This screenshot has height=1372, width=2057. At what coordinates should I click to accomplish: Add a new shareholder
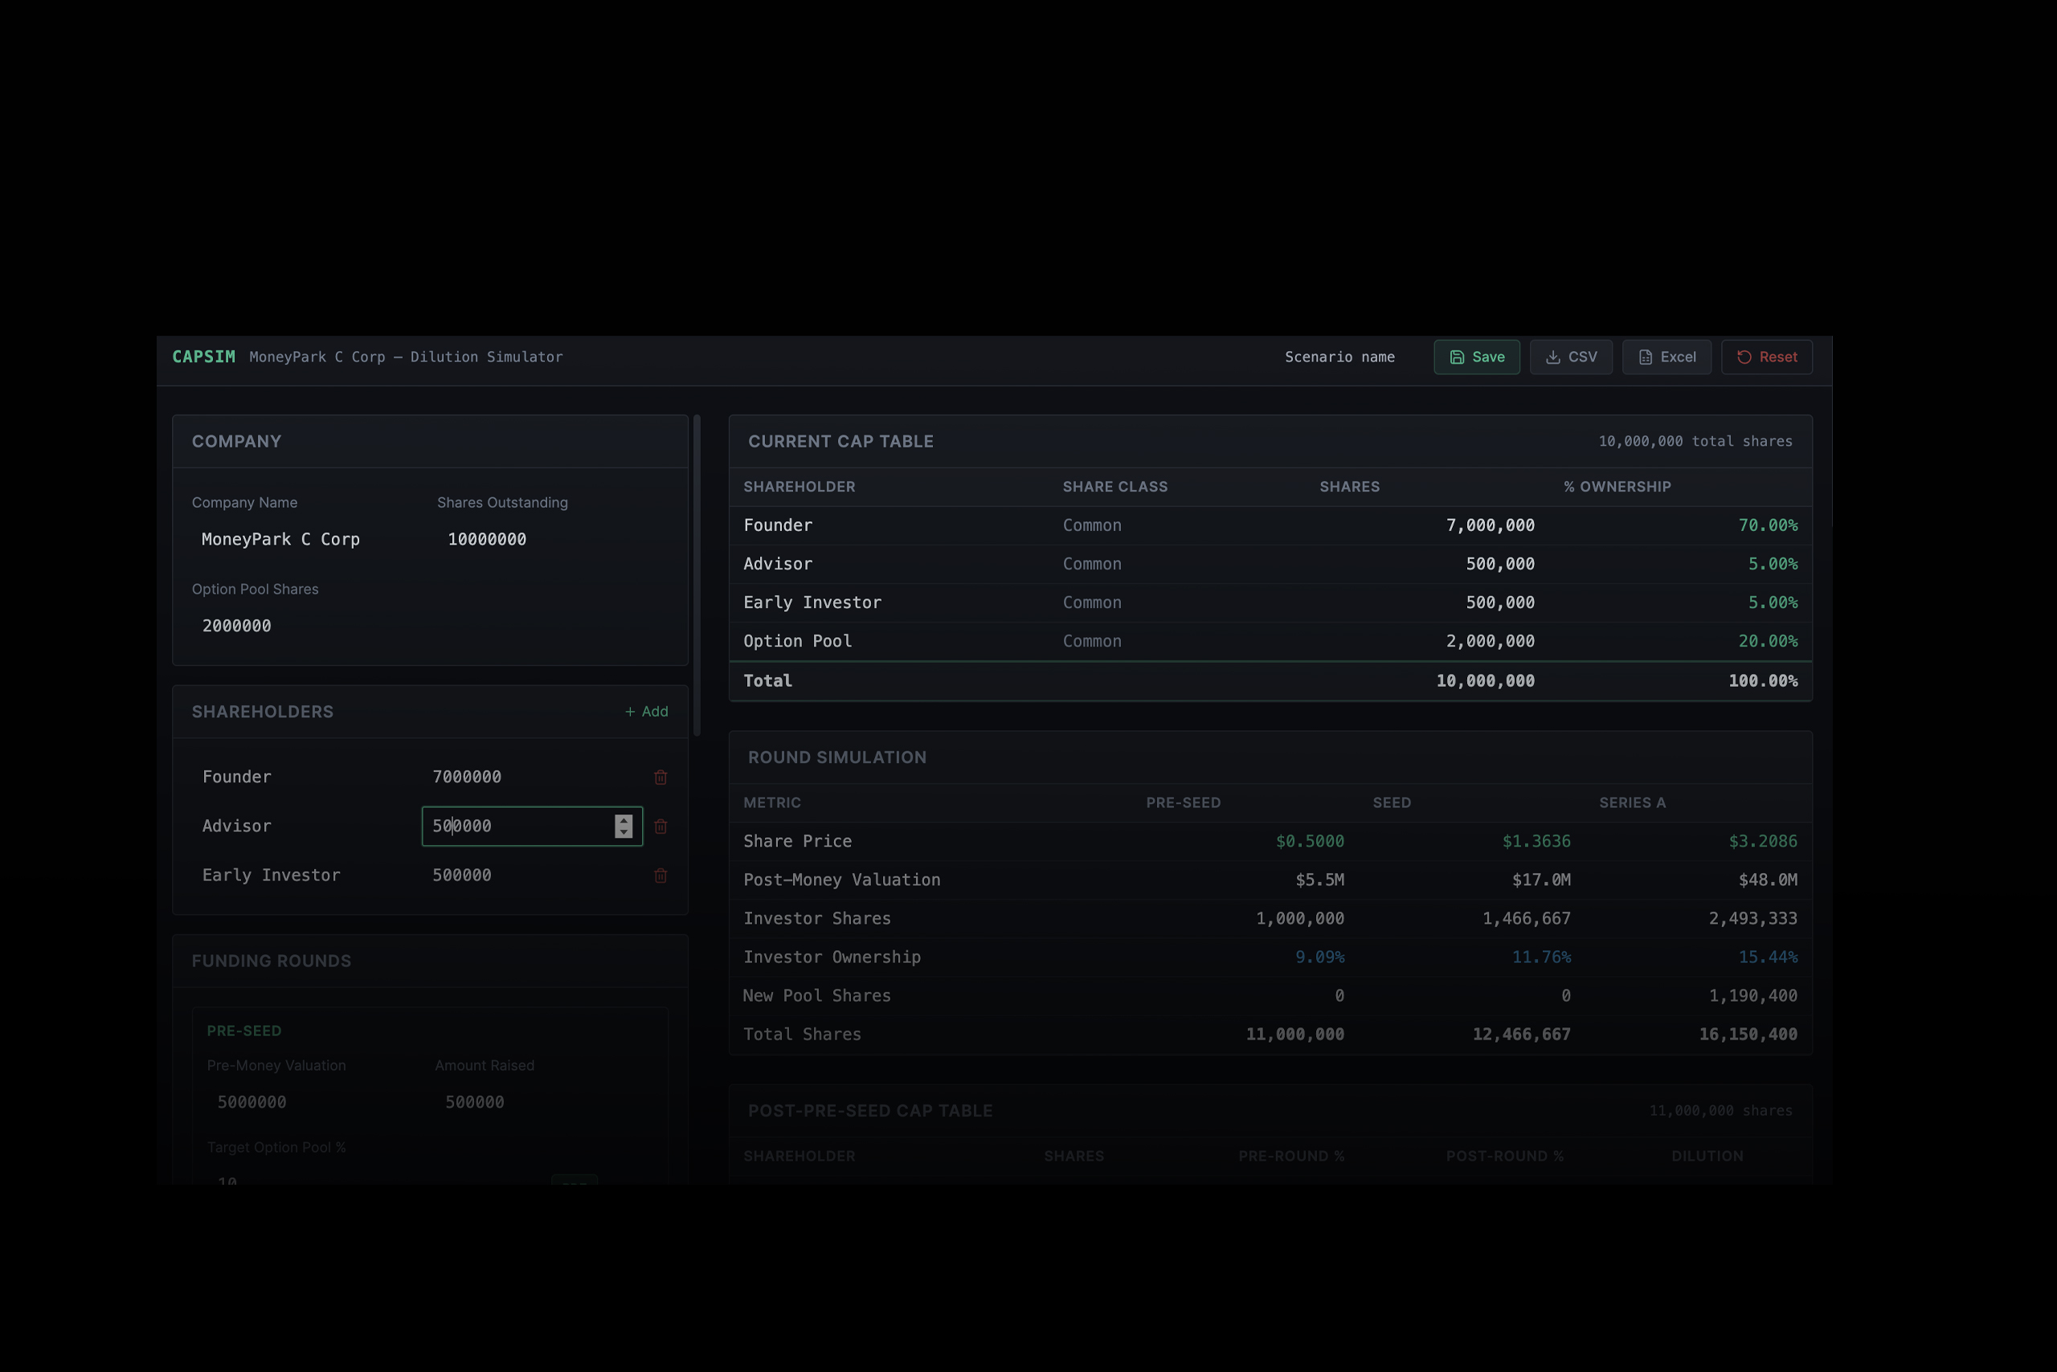tap(646, 712)
